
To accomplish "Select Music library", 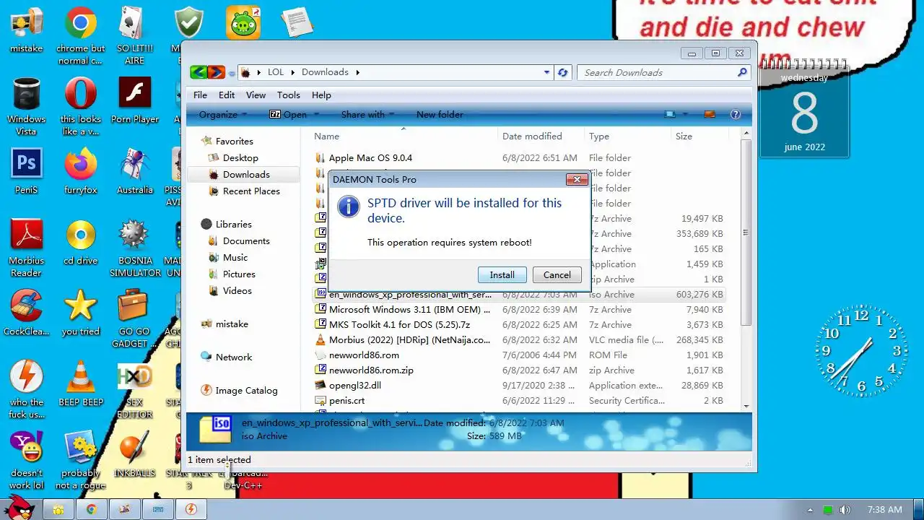I will tap(235, 257).
